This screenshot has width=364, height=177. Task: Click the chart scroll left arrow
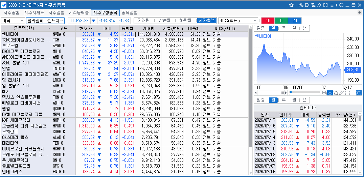256,93
